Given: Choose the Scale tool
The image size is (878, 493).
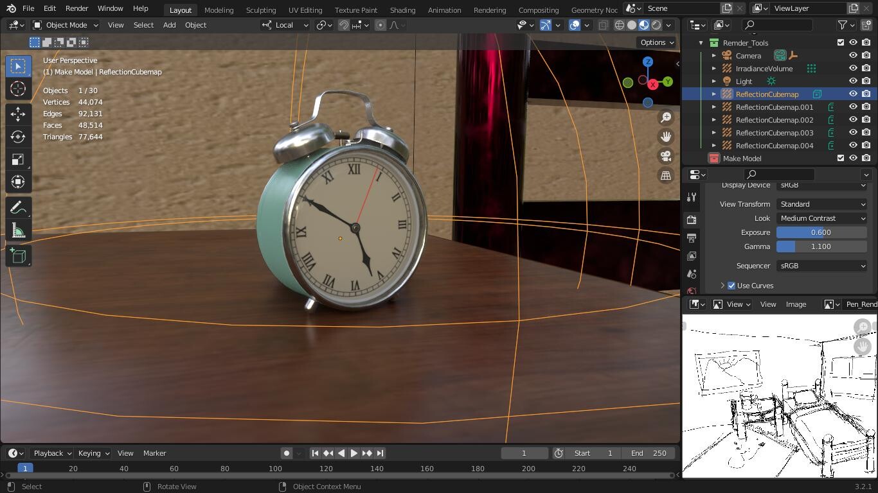Looking at the screenshot, I should coord(18,159).
